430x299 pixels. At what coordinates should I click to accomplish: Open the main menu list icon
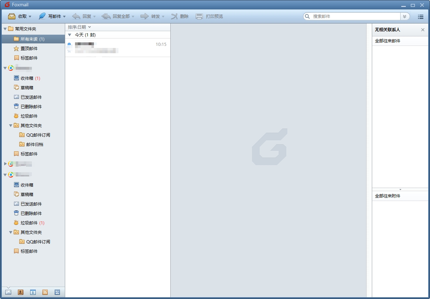(x=421, y=16)
